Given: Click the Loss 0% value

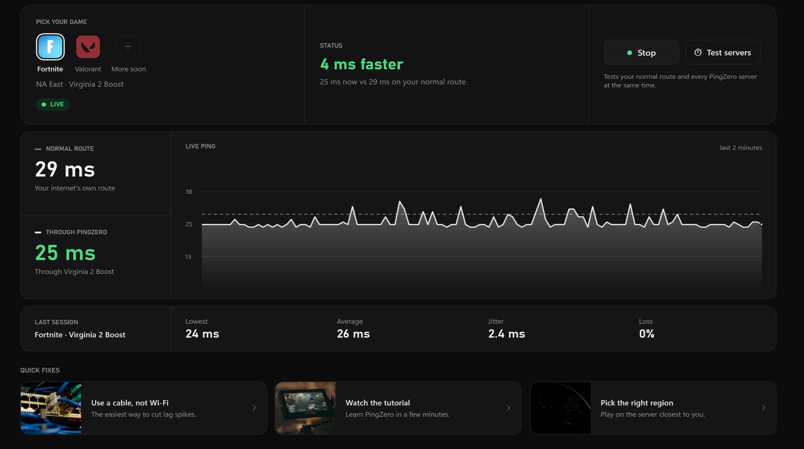Looking at the screenshot, I should tap(647, 334).
